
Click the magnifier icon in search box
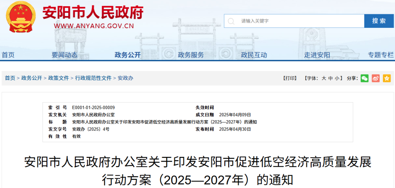click(x=231, y=21)
